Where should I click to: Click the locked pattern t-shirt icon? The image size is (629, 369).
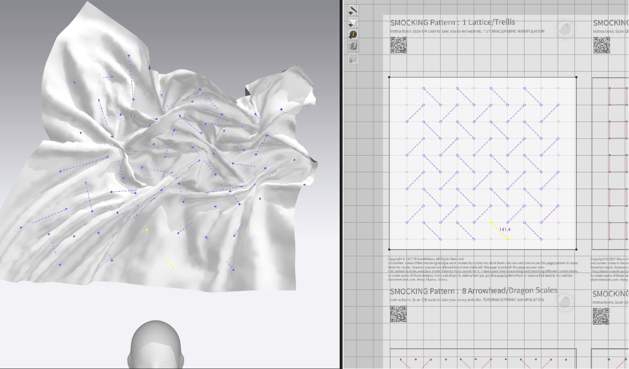coord(353,59)
